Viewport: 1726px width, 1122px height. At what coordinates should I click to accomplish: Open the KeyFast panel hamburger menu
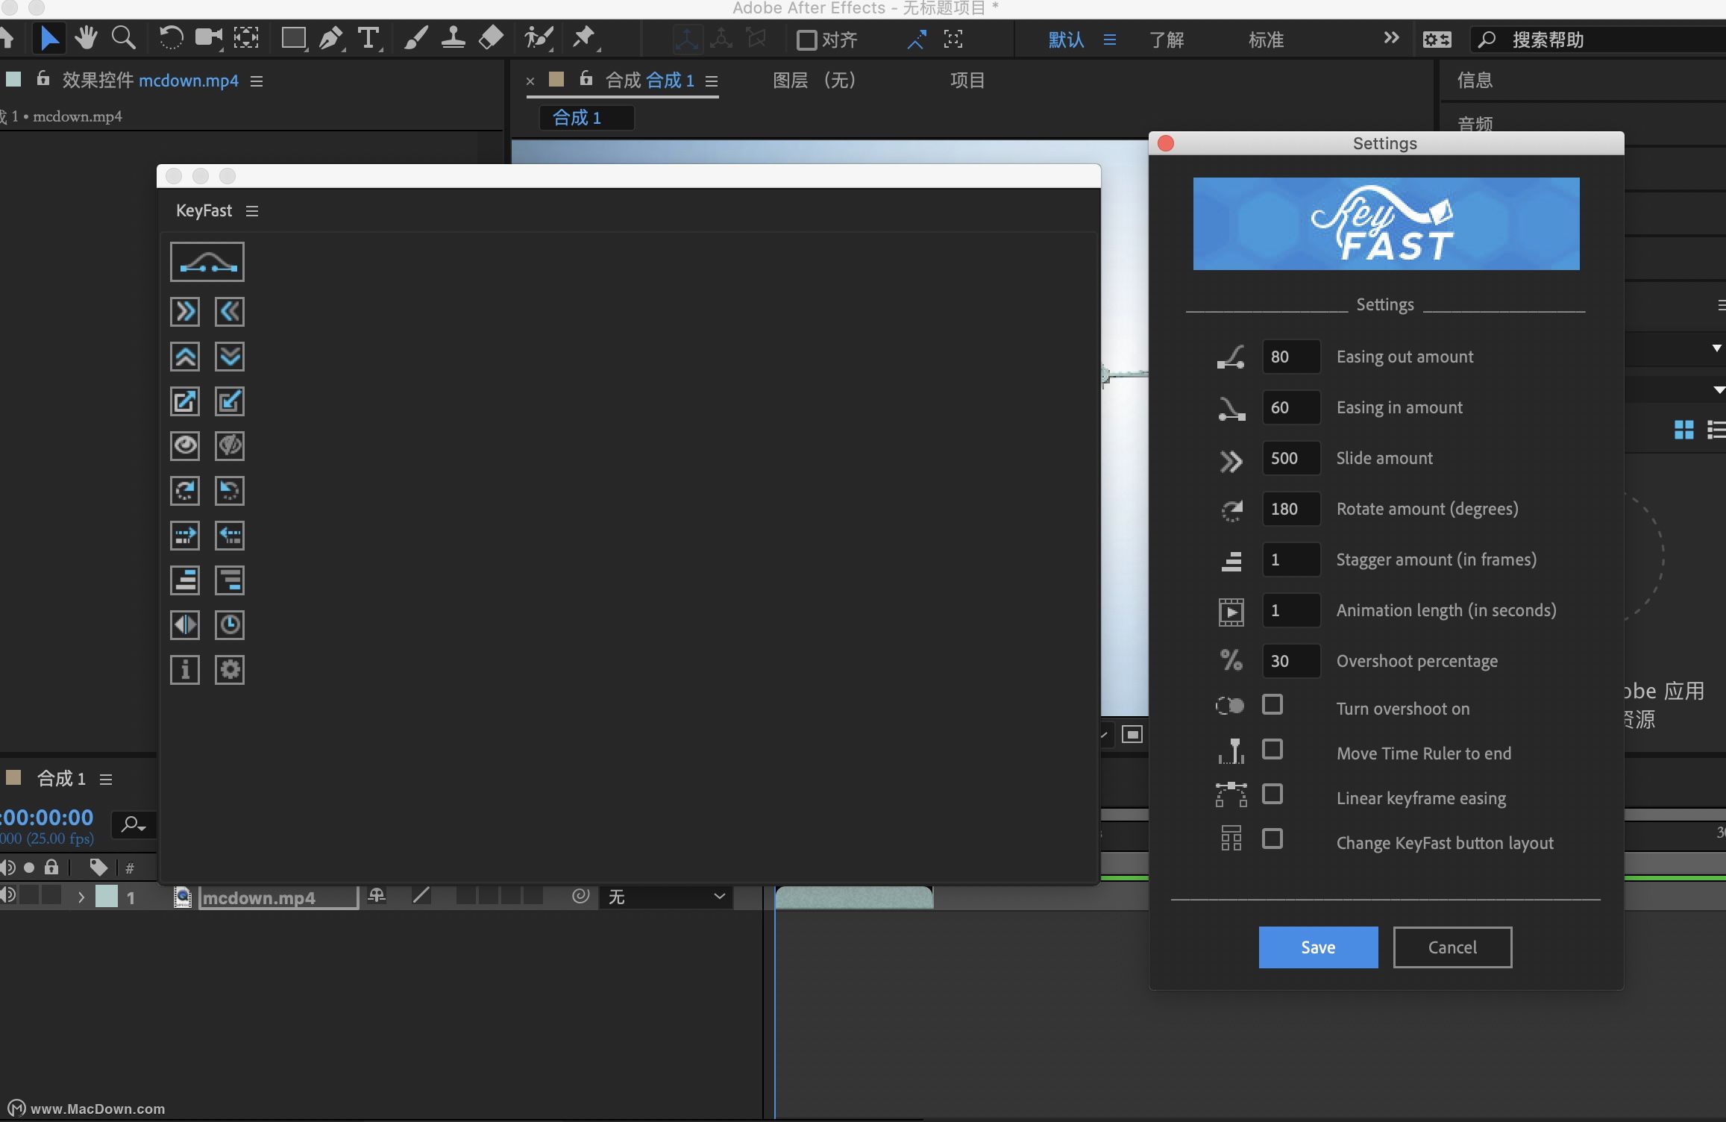pyautogui.click(x=251, y=210)
